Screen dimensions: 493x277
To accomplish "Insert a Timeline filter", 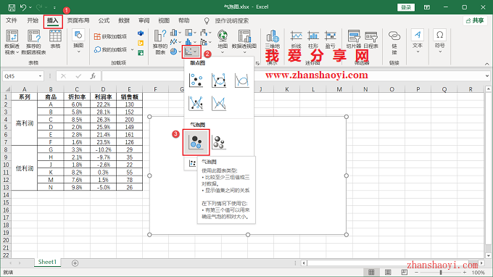I will (371, 39).
